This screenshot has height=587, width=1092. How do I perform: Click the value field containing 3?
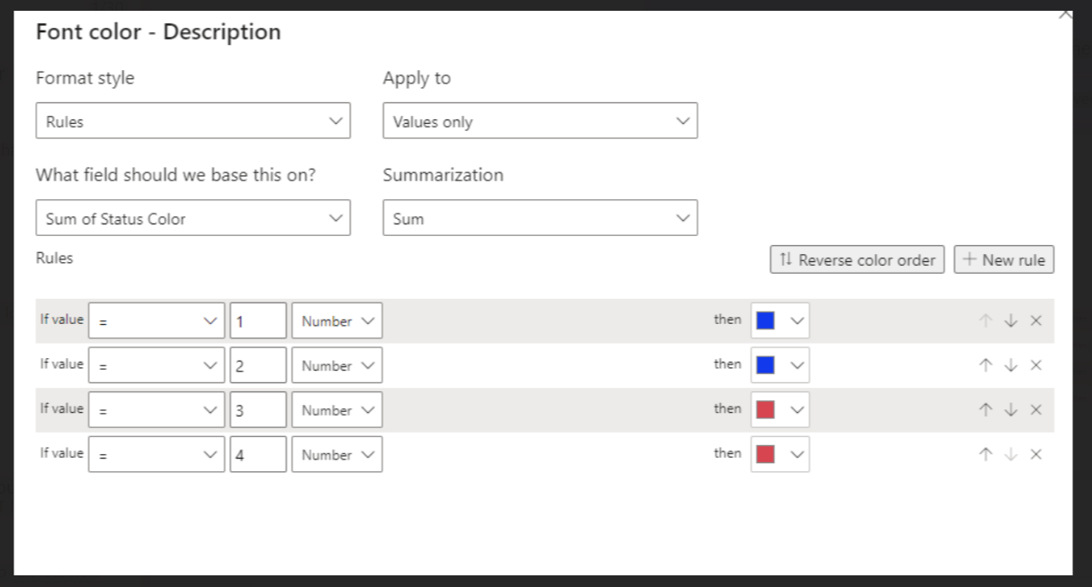click(x=259, y=409)
